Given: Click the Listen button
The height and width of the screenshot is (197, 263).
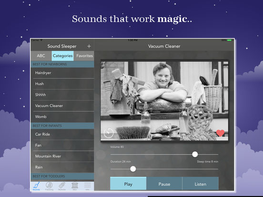Looking at the screenshot, I should [x=201, y=183].
